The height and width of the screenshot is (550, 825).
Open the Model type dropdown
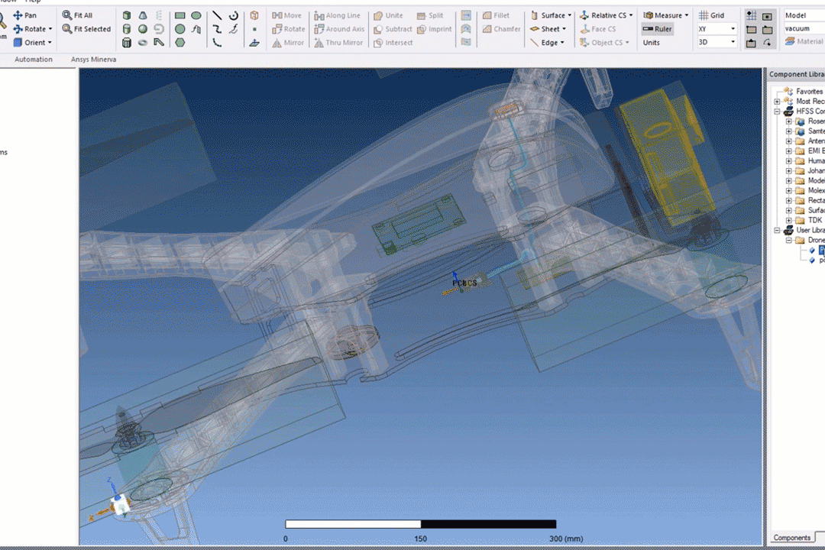coord(804,15)
